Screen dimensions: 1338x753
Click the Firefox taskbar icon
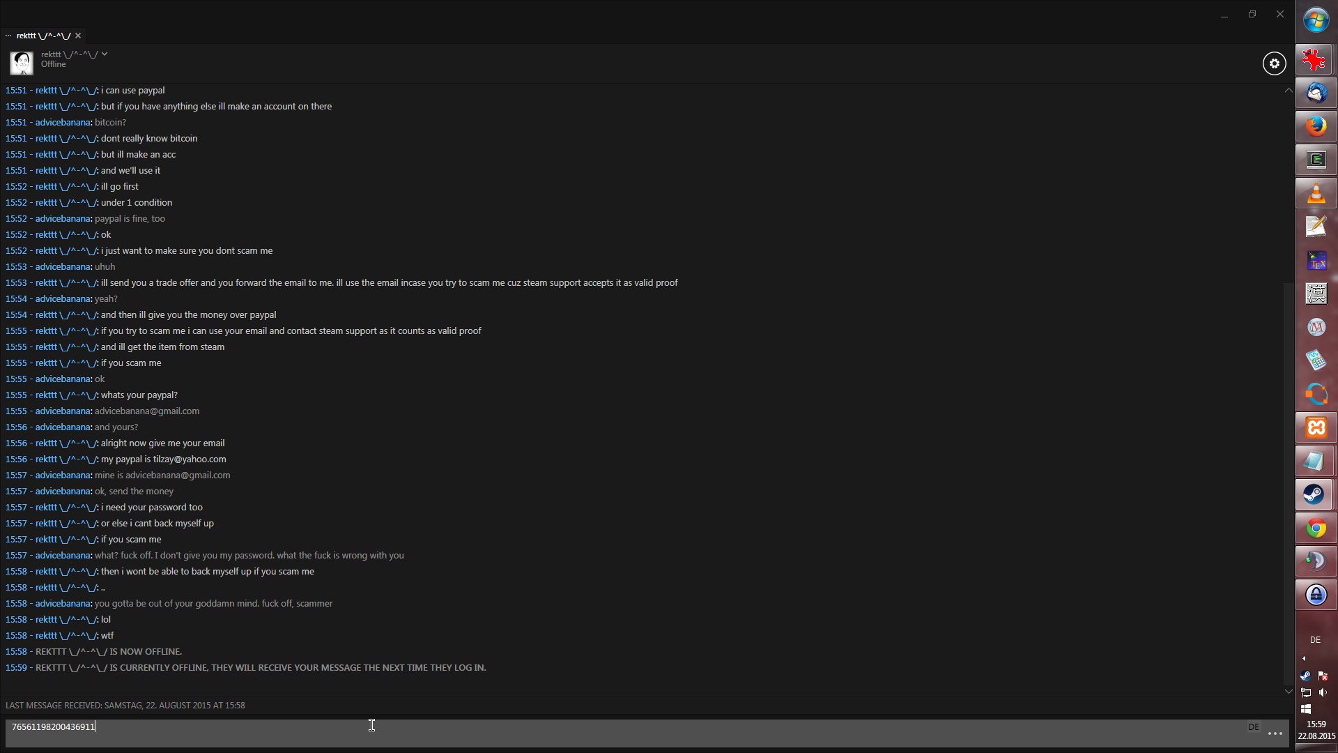pos(1316,126)
